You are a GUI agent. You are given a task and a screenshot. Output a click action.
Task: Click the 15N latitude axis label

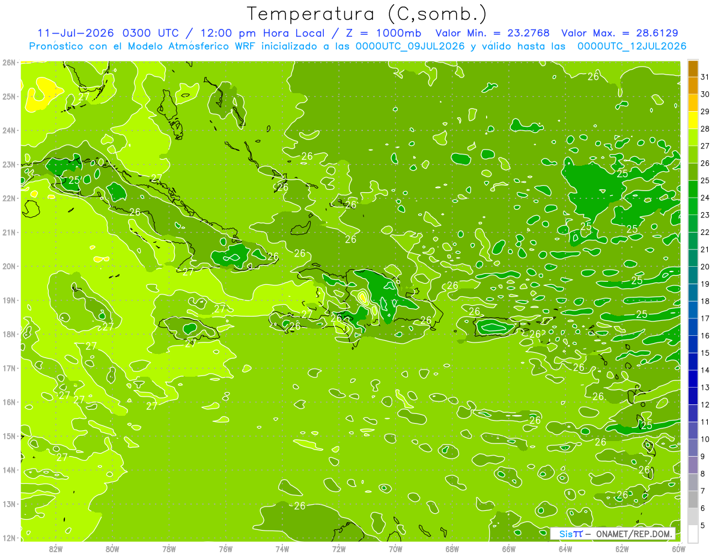pyautogui.click(x=8, y=436)
